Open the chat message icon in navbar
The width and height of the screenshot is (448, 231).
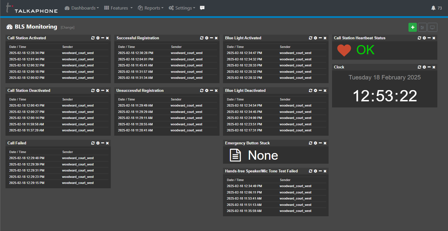[202, 8]
